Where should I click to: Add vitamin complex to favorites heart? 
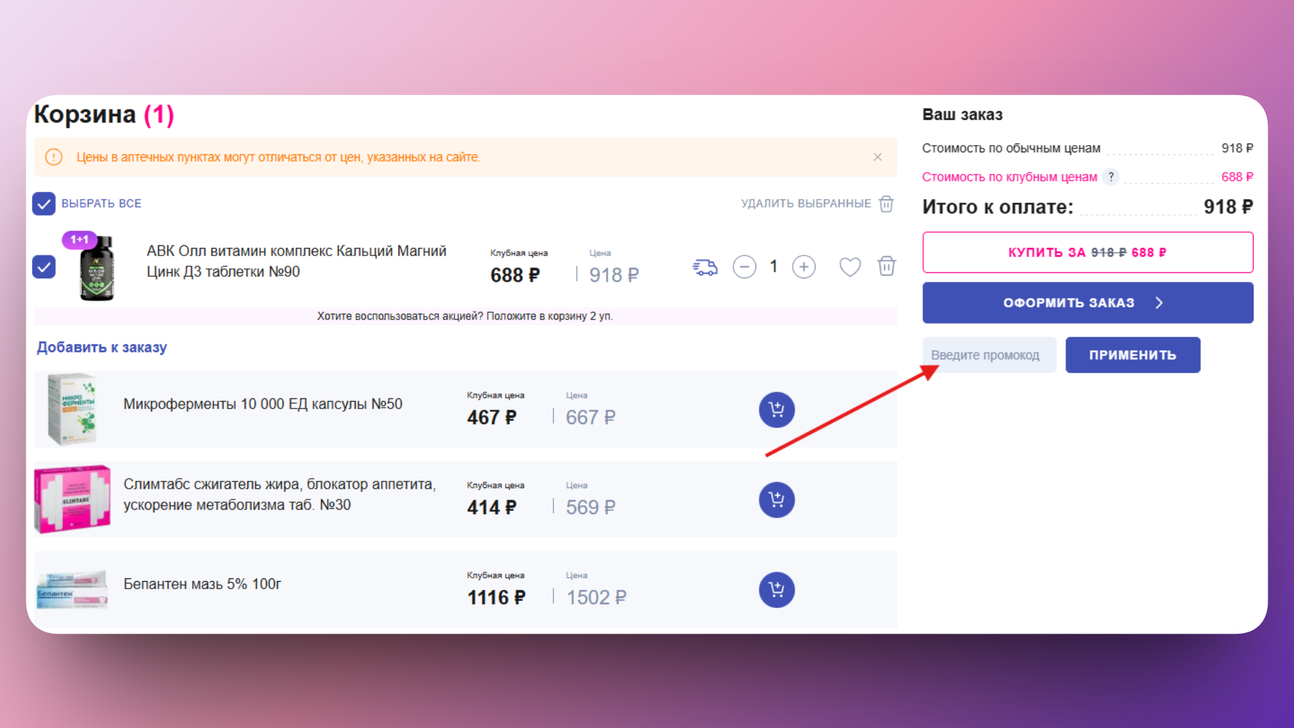coord(849,267)
